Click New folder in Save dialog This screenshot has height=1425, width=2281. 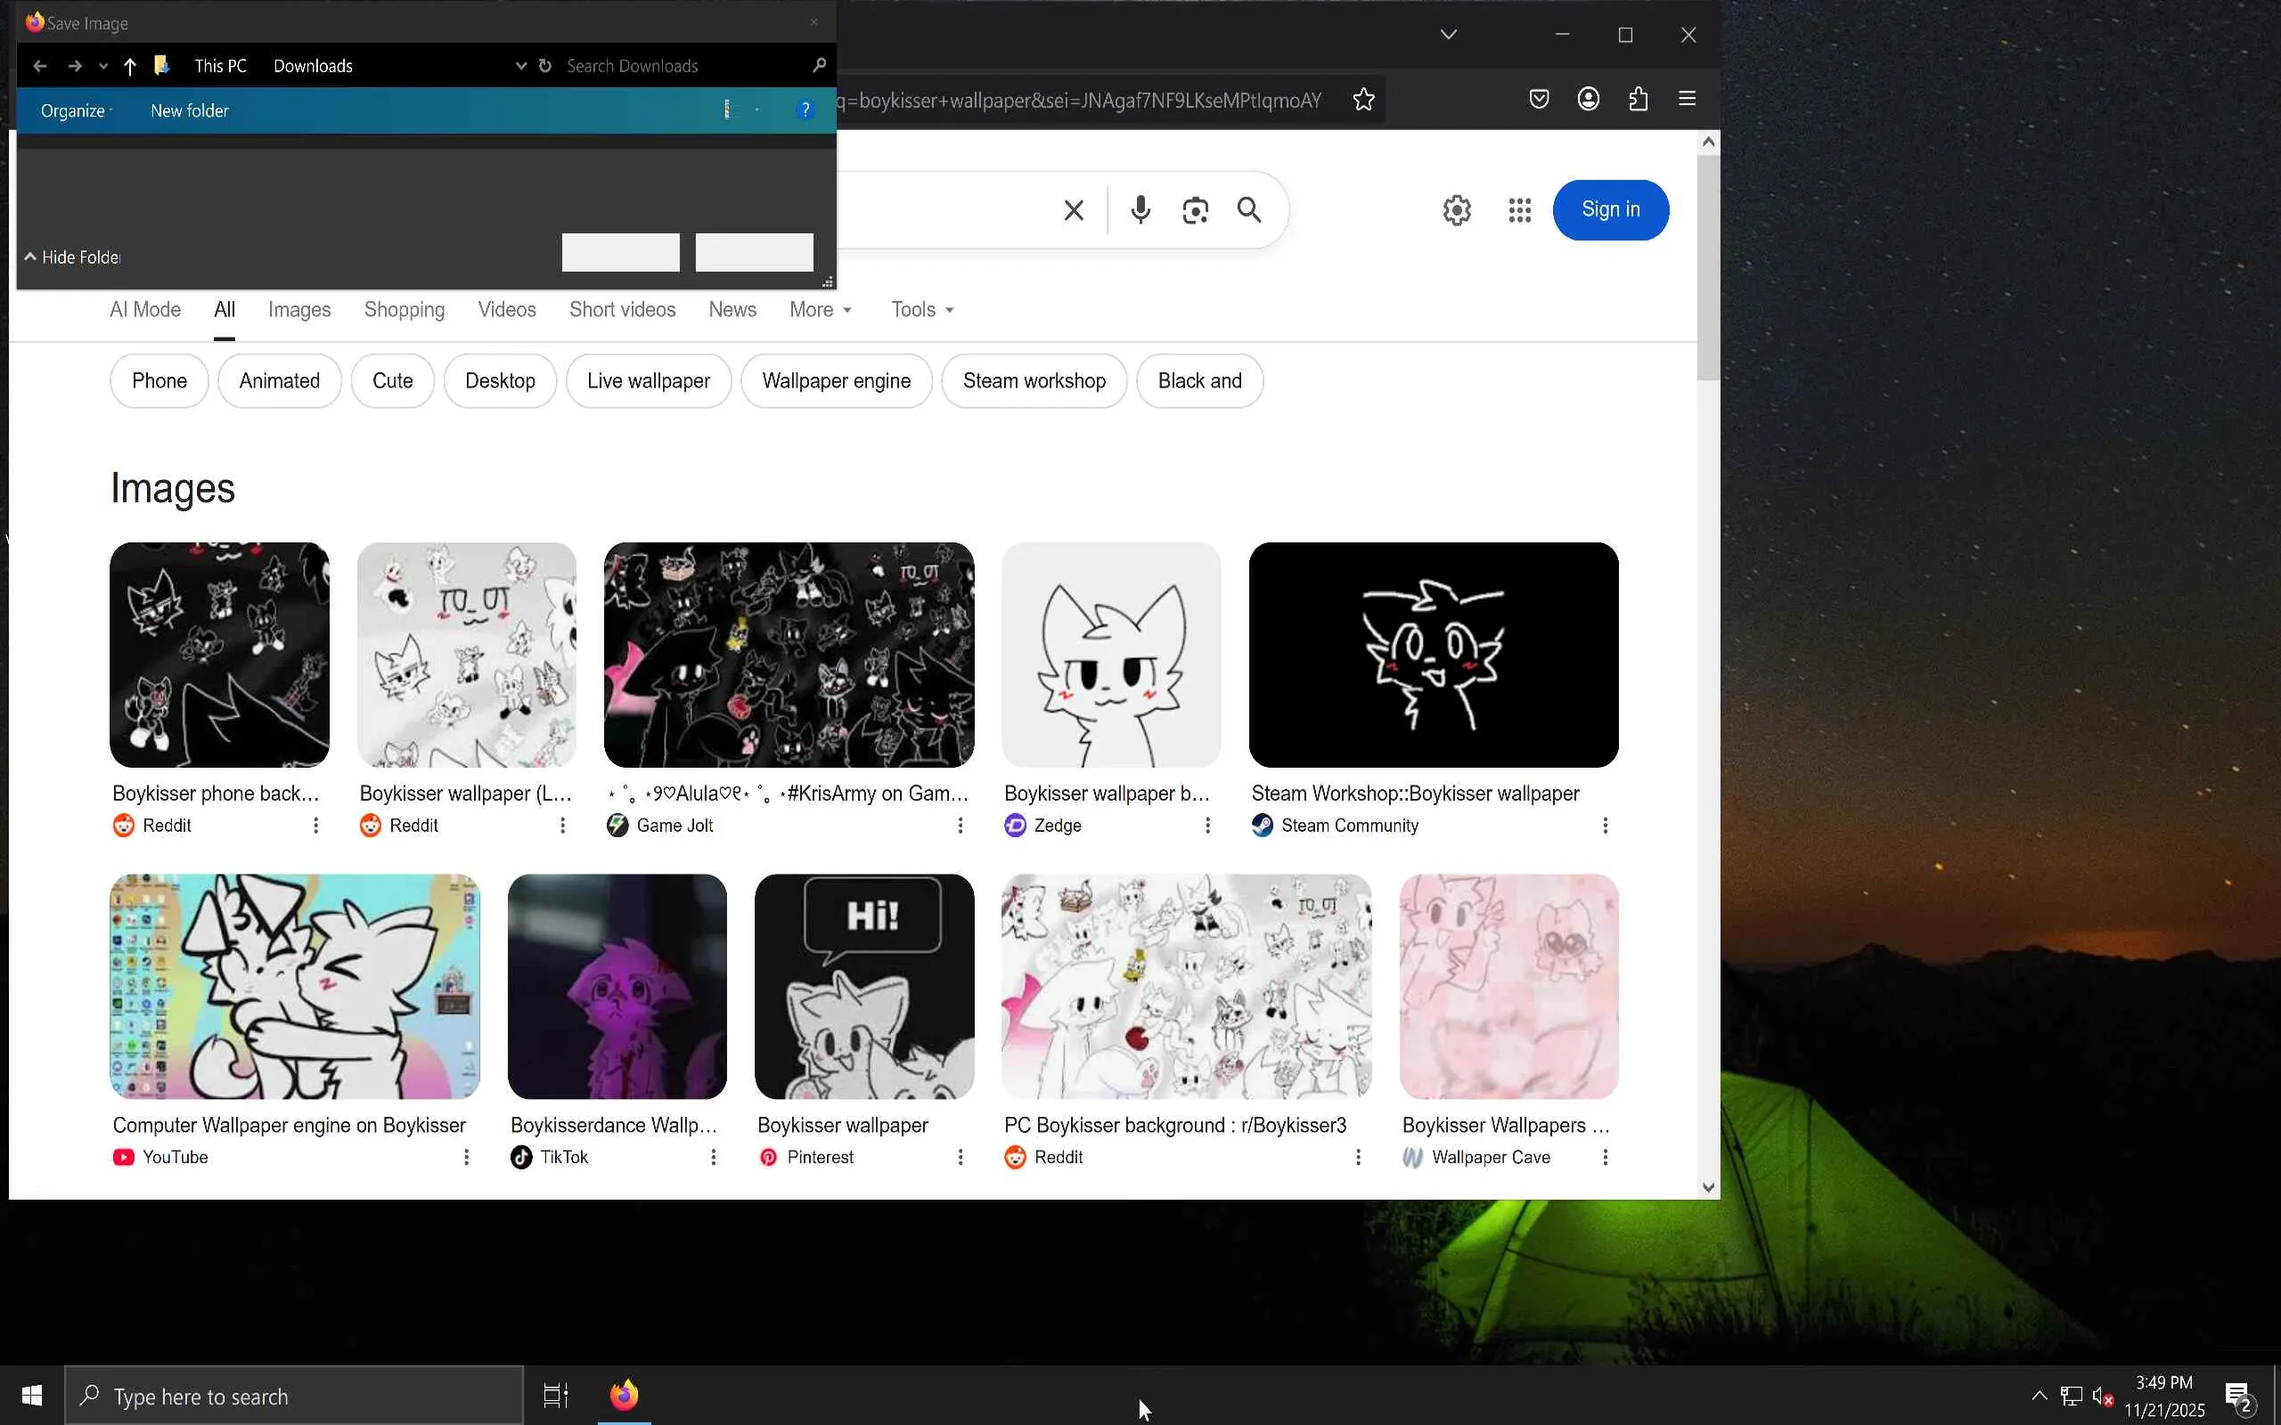(x=190, y=110)
